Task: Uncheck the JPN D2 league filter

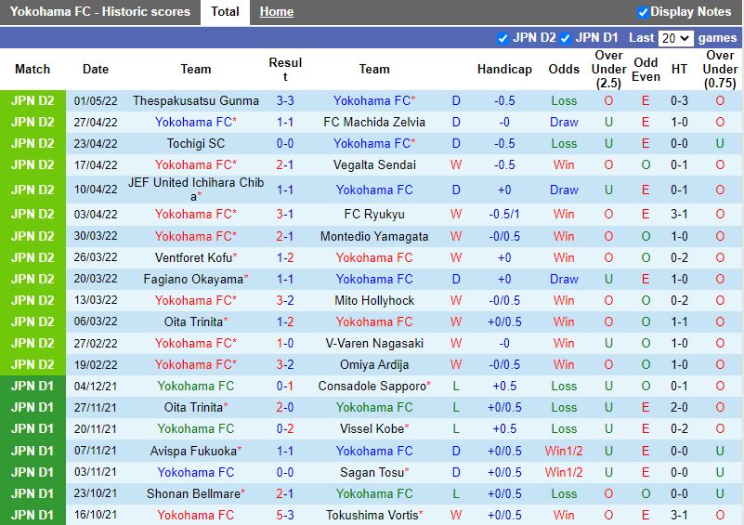Action: click(x=503, y=38)
